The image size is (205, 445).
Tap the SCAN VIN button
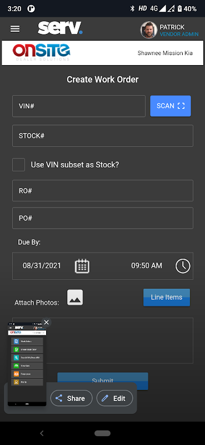tap(171, 106)
